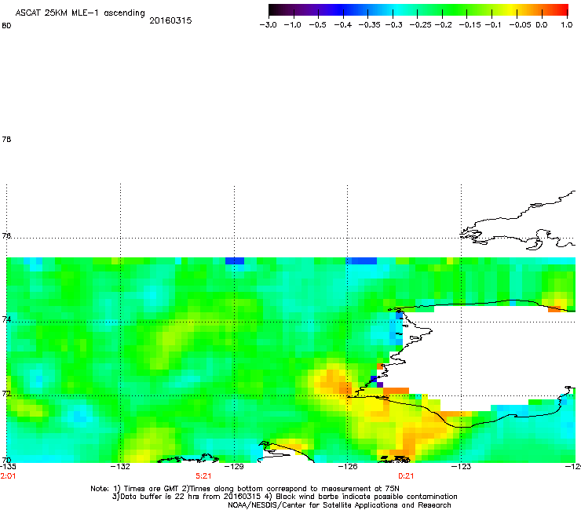Click the longitude label -132
The height and width of the screenshot is (510, 581).
click(120, 467)
